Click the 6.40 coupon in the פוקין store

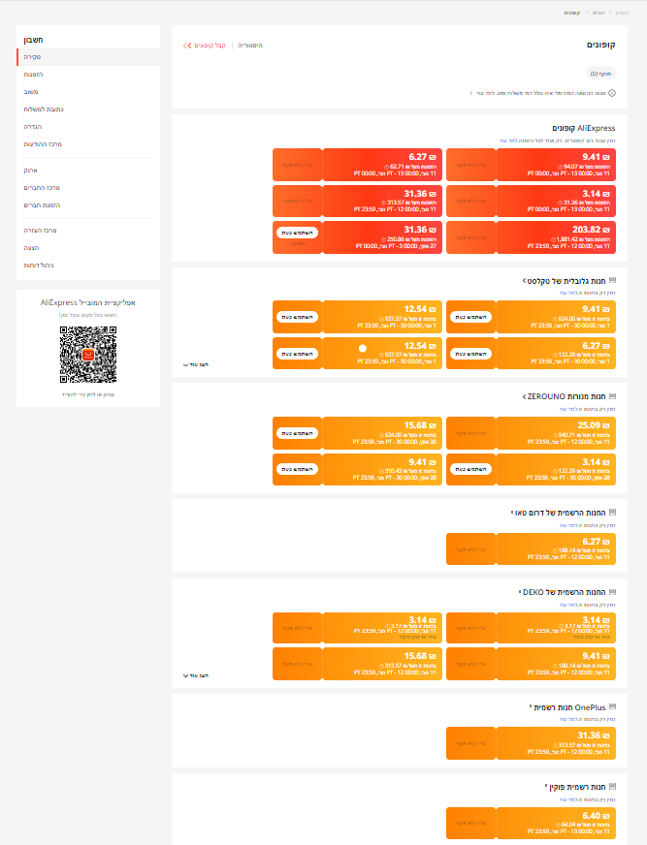[531, 823]
